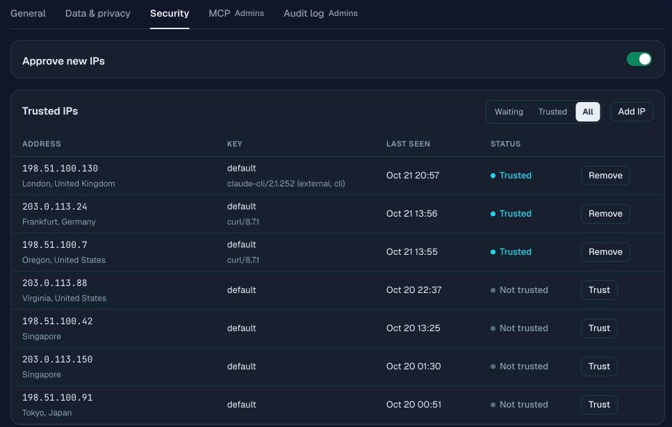672x427 pixels.
Task: Select address 203.0.113.150
Action: tap(58, 359)
